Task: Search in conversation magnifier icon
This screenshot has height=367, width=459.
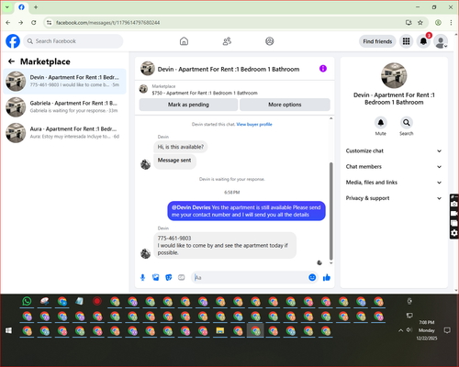Action: point(407,123)
